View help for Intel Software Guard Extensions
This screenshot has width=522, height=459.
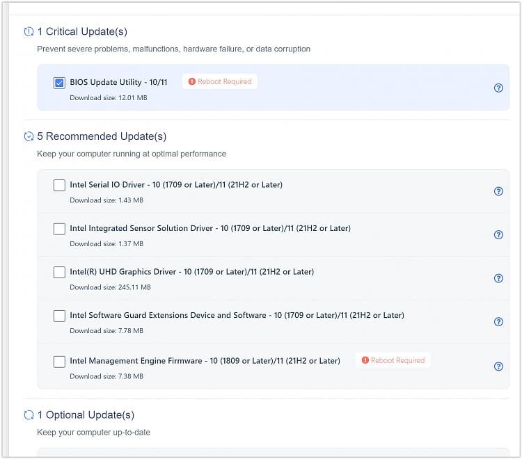click(498, 322)
